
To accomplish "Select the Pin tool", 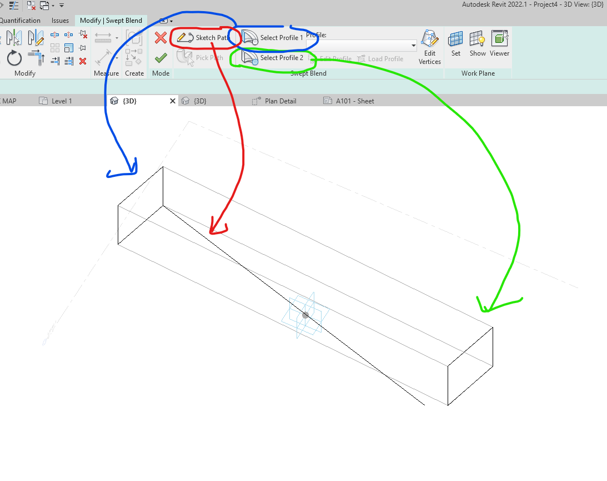I will pos(82,47).
